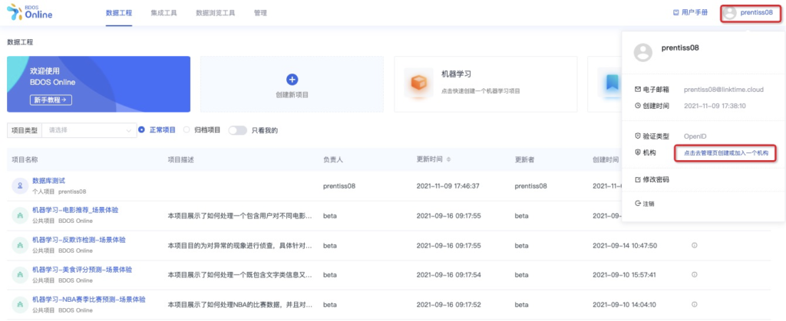Click the public project icon beside 电影推荐 project
Image resolution: width=786 pixels, height=321 pixels.
tap(20, 216)
